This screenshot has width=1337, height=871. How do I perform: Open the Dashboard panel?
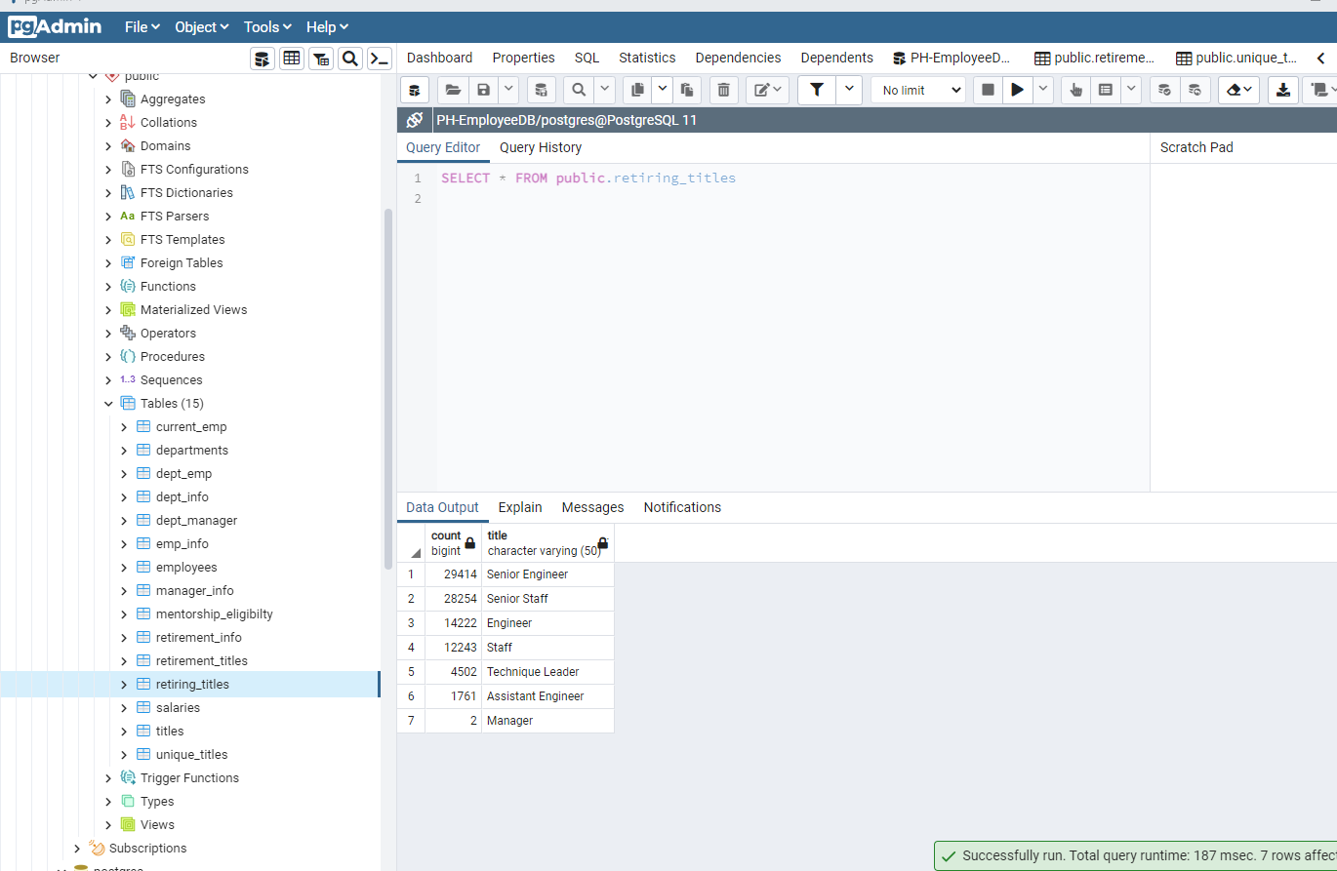[x=439, y=58]
